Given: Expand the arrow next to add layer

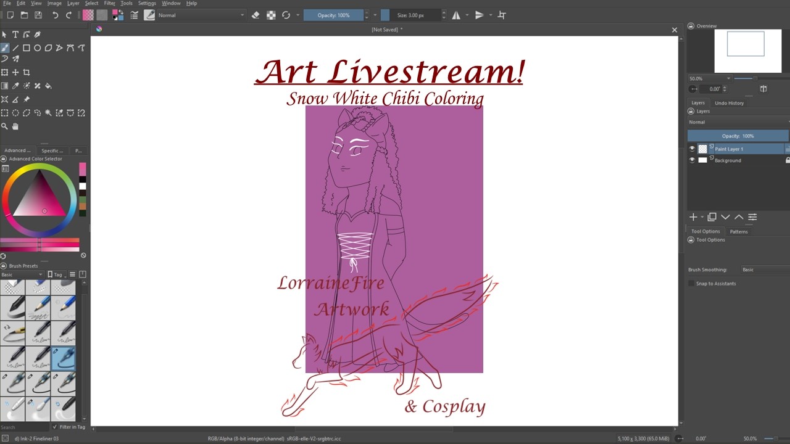Looking at the screenshot, I should pos(702,217).
